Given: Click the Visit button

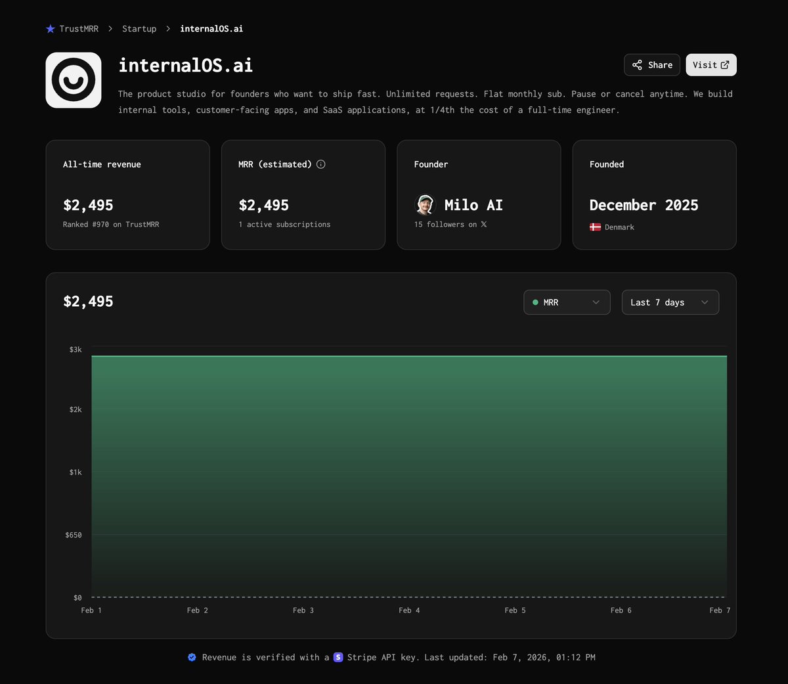Looking at the screenshot, I should [x=711, y=64].
